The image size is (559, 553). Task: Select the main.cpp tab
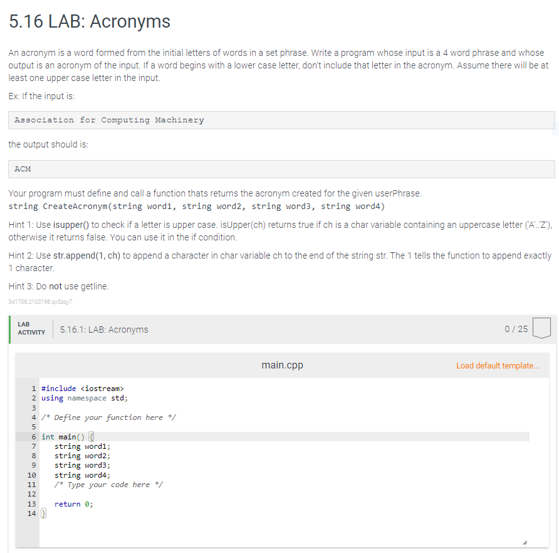pos(282,365)
